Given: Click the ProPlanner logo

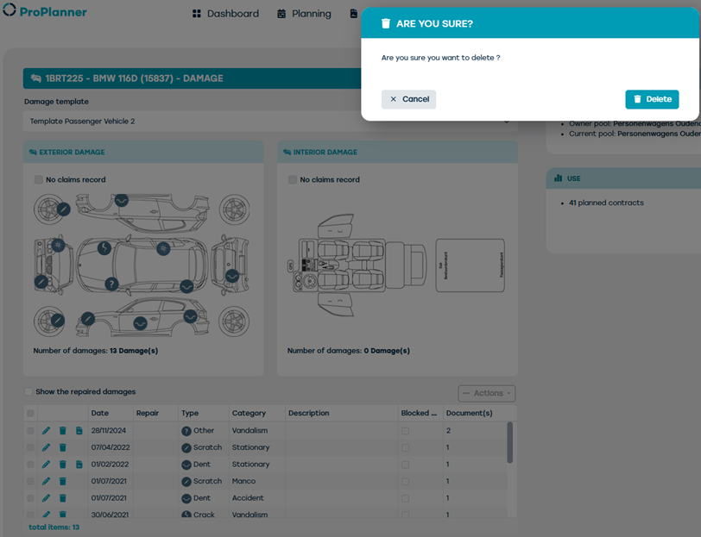Looking at the screenshot, I should [x=45, y=11].
